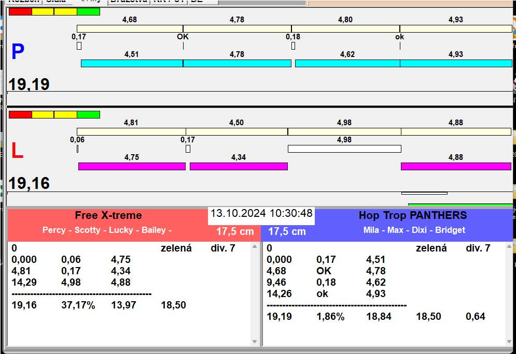Click lane P total time 19,19
Image resolution: width=516 pixels, height=354 pixels.
29,84
